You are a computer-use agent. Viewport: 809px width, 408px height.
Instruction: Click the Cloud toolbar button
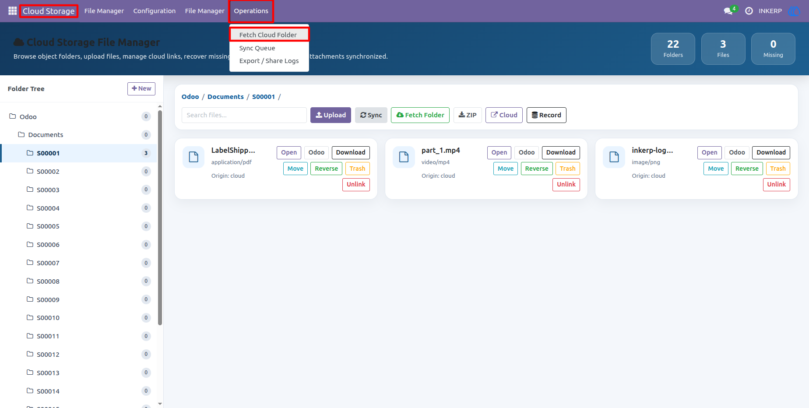click(x=504, y=115)
